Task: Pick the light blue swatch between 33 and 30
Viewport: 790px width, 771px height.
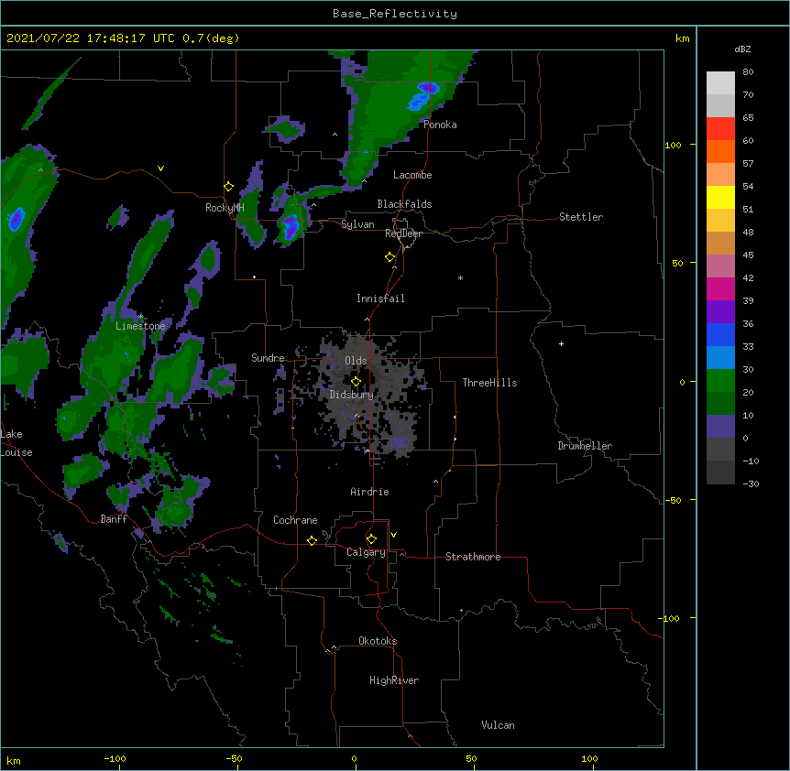Action: point(720,358)
